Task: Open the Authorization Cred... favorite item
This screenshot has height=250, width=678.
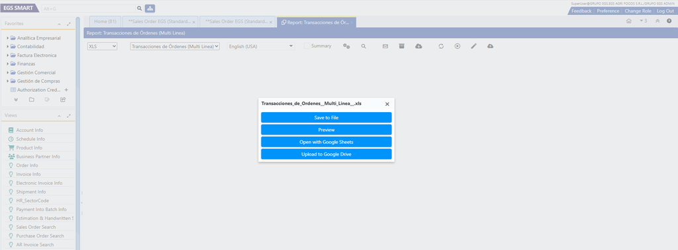Action: 36,90
